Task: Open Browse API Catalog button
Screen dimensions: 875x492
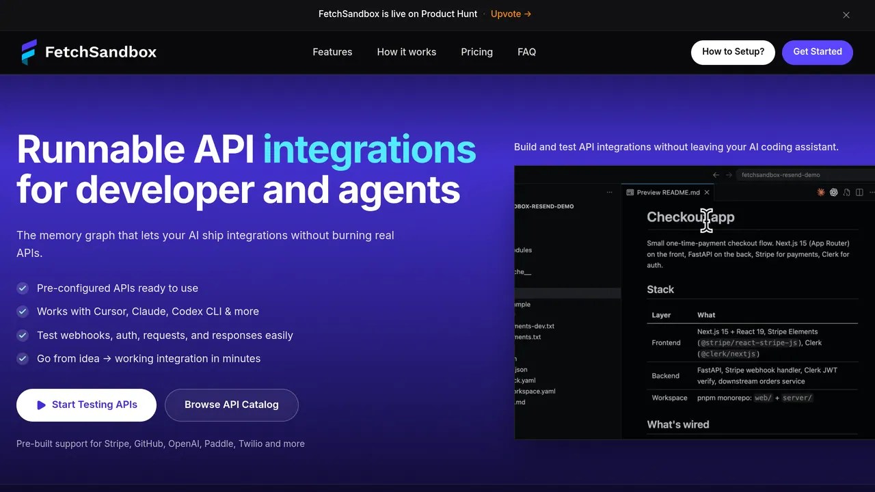Action: pyautogui.click(x=232, y=405)
